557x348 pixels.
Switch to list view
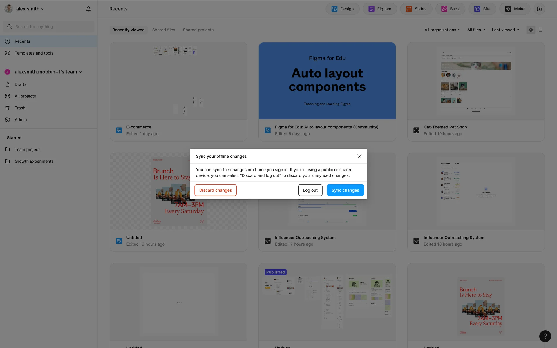click(x=540, y=30)
